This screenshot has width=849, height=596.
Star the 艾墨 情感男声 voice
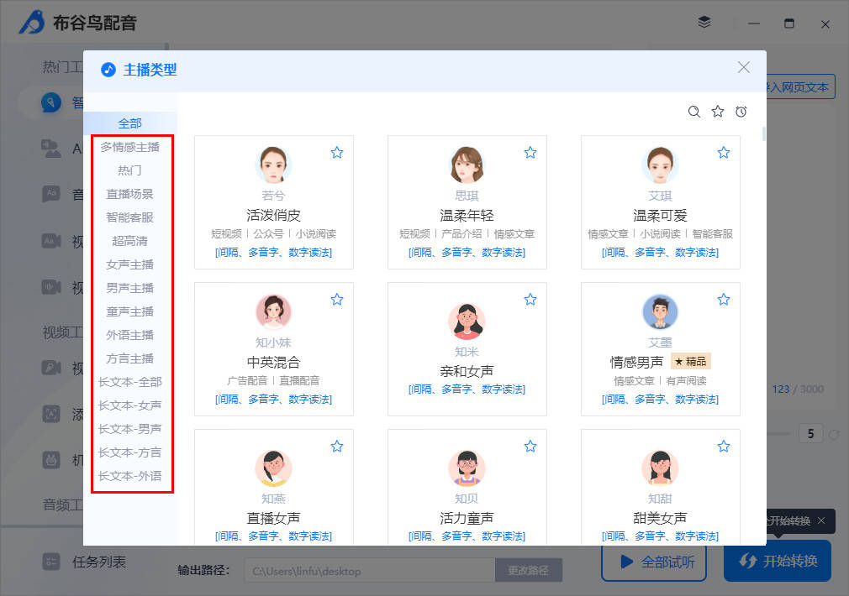pyautogui.click(x=724, y=299)
